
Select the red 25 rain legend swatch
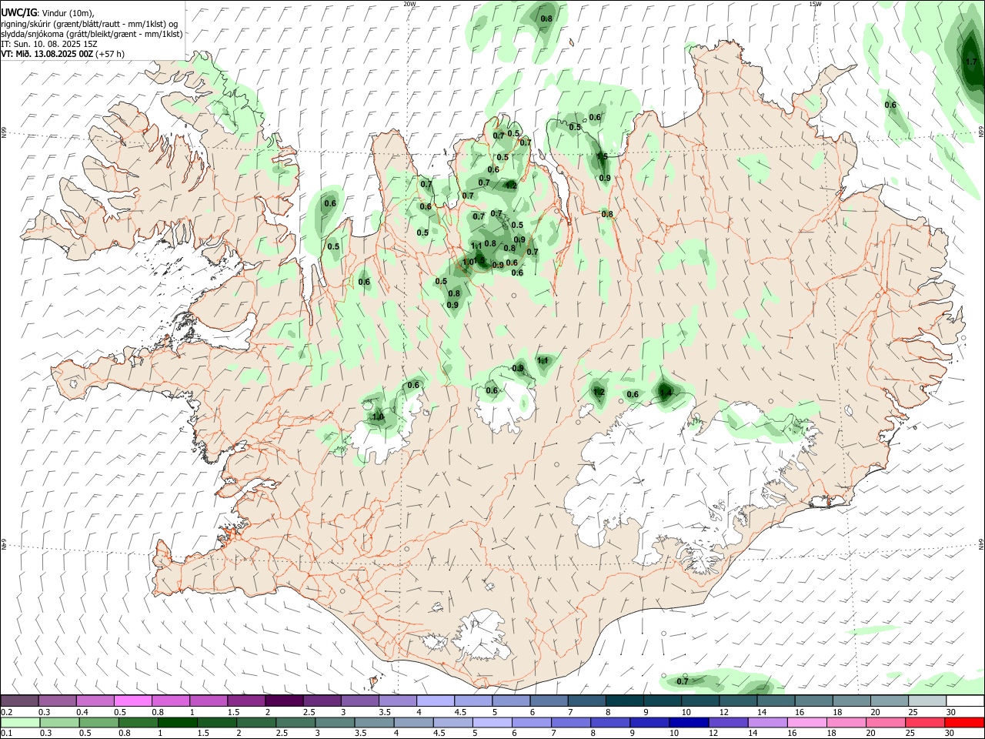pos(924,722)
